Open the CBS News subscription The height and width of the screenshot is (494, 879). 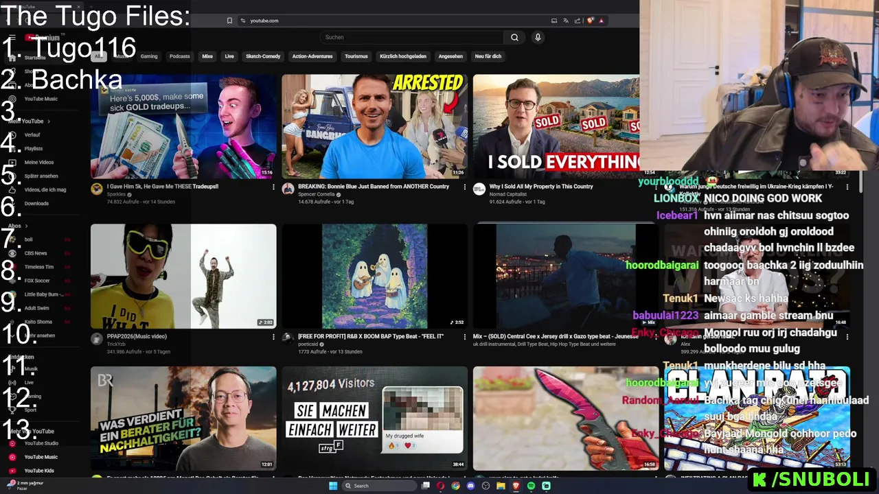(36, 253)
